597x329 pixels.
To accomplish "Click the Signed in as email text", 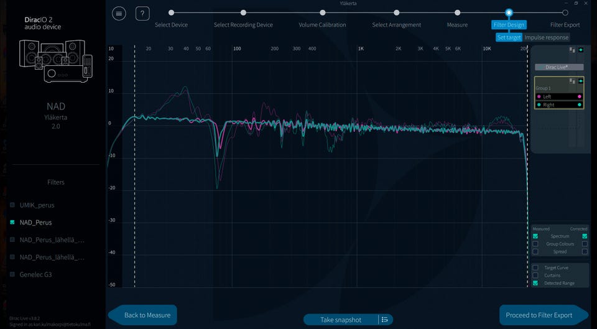I will tap(50, 325).
